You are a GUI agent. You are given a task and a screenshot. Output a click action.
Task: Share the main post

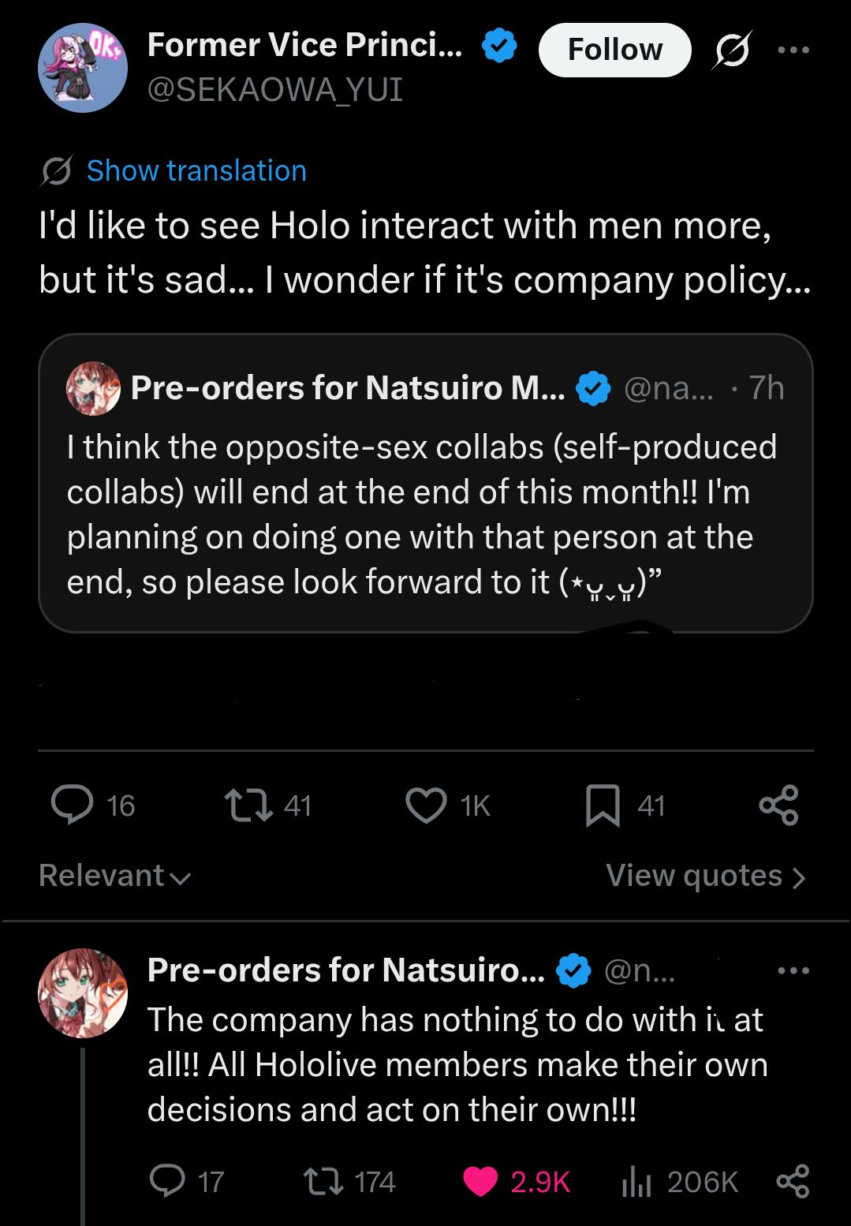click(778, 805)
